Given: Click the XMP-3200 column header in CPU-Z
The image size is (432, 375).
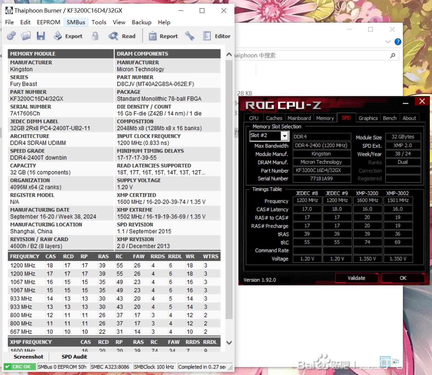Looking at the screenshot, I should click(x=367, y=193).
